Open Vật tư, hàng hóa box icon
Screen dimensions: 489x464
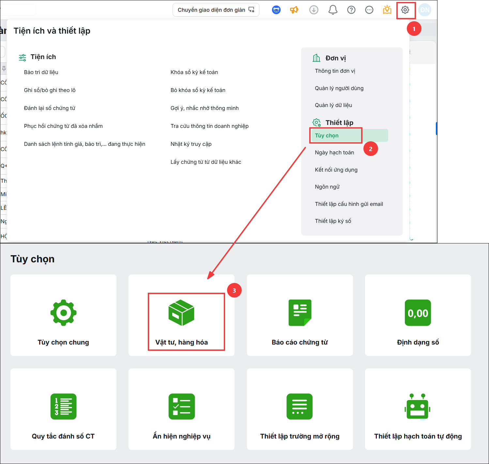pyautogui.click(x=181, y=313)
